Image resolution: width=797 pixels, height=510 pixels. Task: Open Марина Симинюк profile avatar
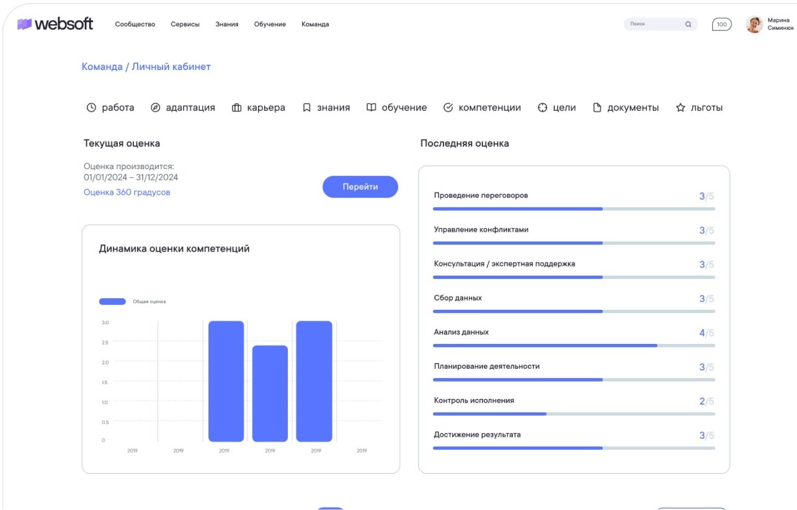tap(754, 25)
